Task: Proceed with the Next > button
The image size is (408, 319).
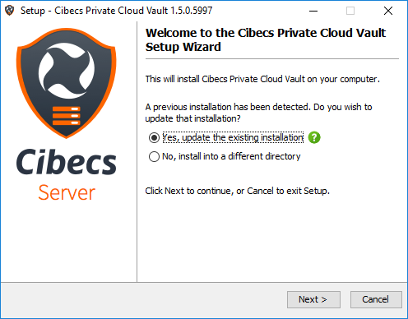Action: [x=313, y=299]
